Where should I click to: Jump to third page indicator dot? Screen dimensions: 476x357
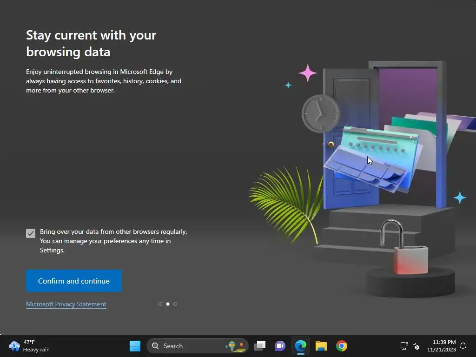[175, 304]
